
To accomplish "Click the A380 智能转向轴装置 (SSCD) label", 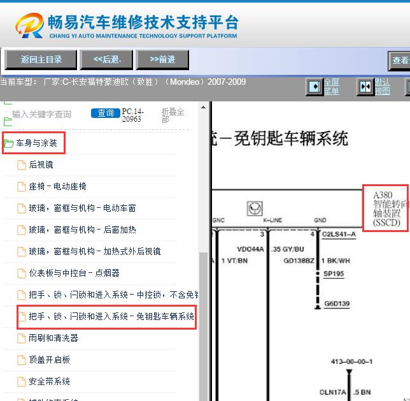I will coord(390,208).
